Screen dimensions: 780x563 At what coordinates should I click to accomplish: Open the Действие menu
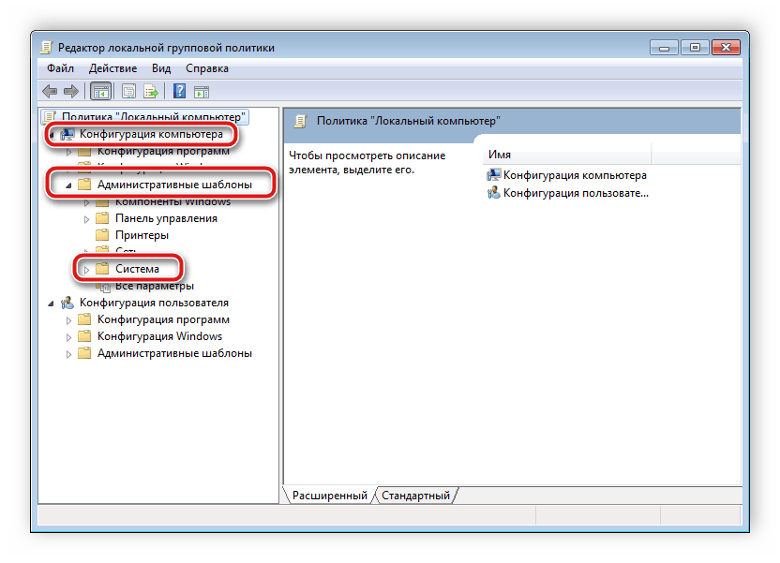tap(112, 67)
